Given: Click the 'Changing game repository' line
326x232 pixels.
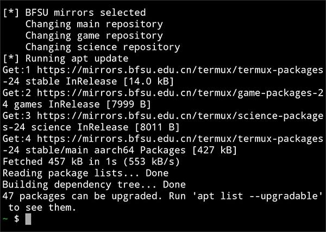Looking at the screenshot, I should pos(94,36).
